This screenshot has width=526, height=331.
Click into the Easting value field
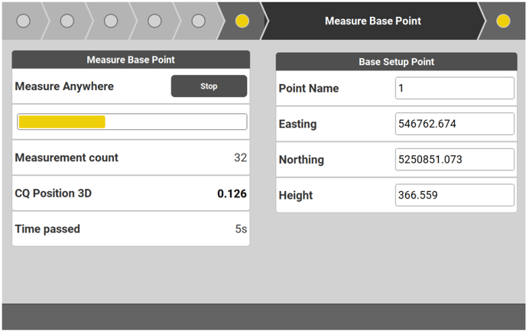(x=454, y=124)
